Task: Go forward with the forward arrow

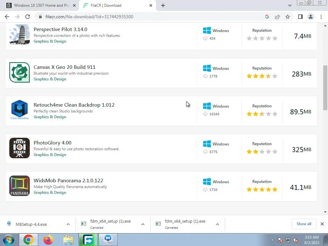Action: [17, 17]
